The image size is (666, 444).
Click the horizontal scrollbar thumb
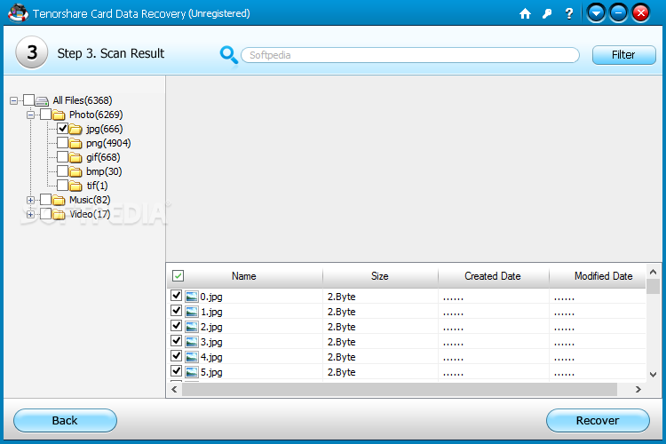pyautogui.click(x=400, y=389)
